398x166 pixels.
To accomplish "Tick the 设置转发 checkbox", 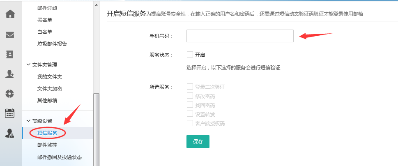I will click(190, 114).
